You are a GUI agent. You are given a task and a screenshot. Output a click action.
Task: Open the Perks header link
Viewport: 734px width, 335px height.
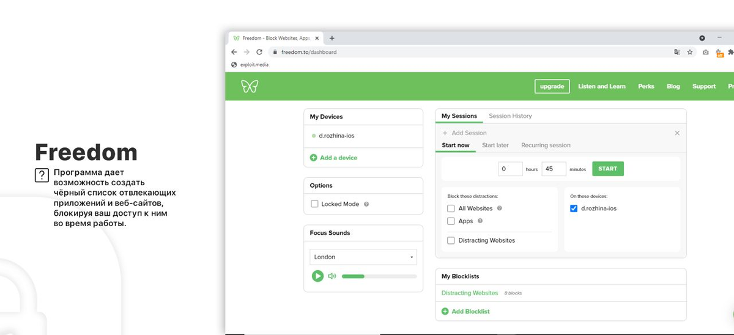(x=646, y=86)
